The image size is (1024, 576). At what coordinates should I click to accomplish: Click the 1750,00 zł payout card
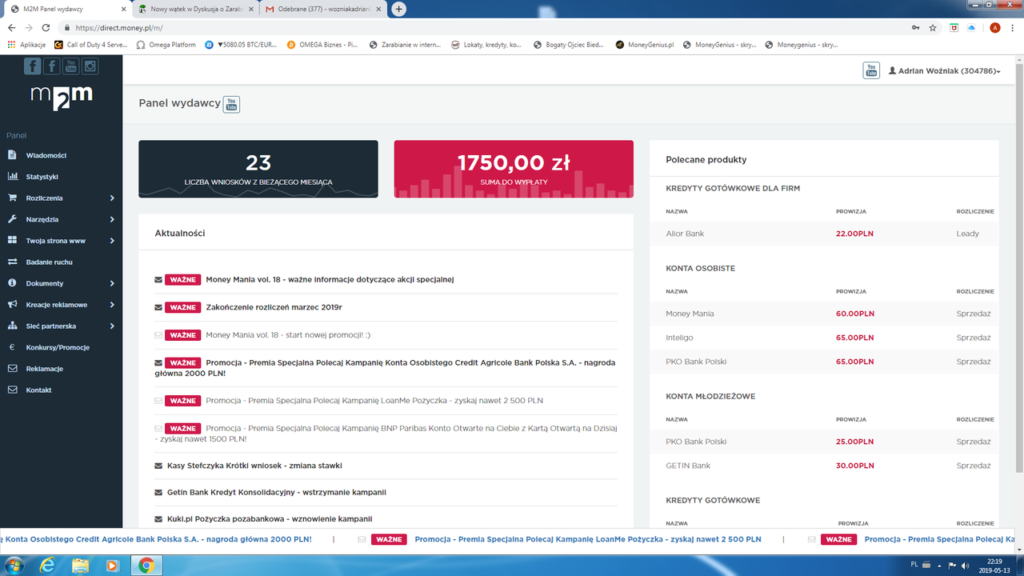coord(514,169)
